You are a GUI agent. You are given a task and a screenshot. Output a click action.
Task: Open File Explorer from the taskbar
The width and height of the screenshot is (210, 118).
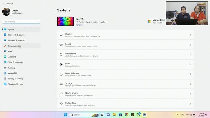(114, 115)
